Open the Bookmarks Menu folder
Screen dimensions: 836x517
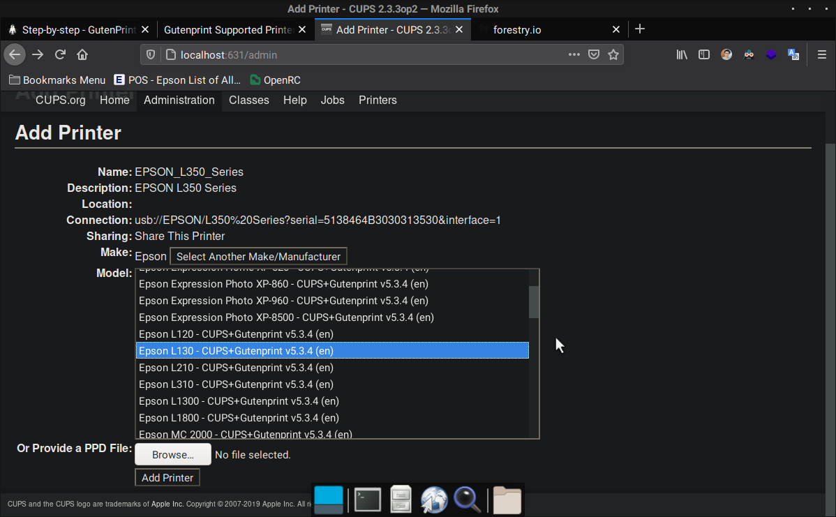58,80
